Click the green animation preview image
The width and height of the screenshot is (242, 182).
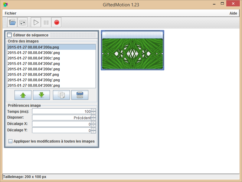point(132,54)
